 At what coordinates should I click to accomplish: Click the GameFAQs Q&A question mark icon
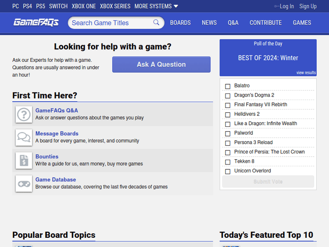tap(24, 115)
